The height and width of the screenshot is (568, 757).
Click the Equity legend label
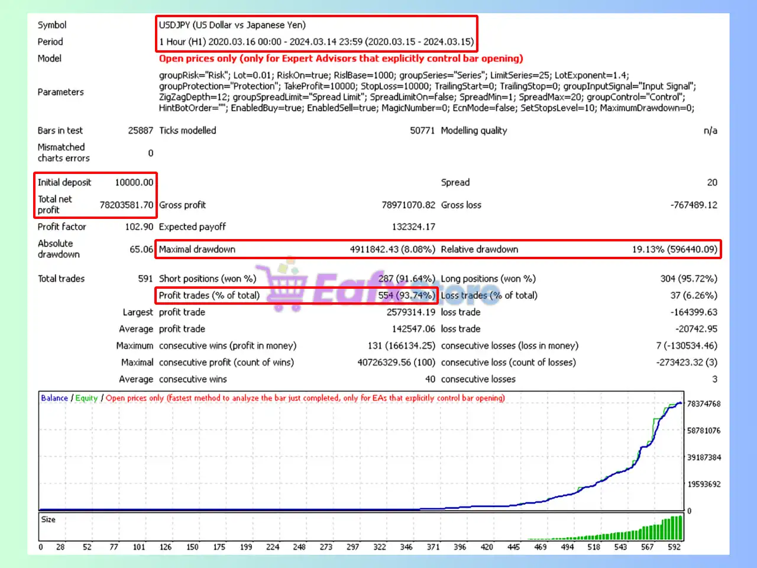[x=86, y=398]
